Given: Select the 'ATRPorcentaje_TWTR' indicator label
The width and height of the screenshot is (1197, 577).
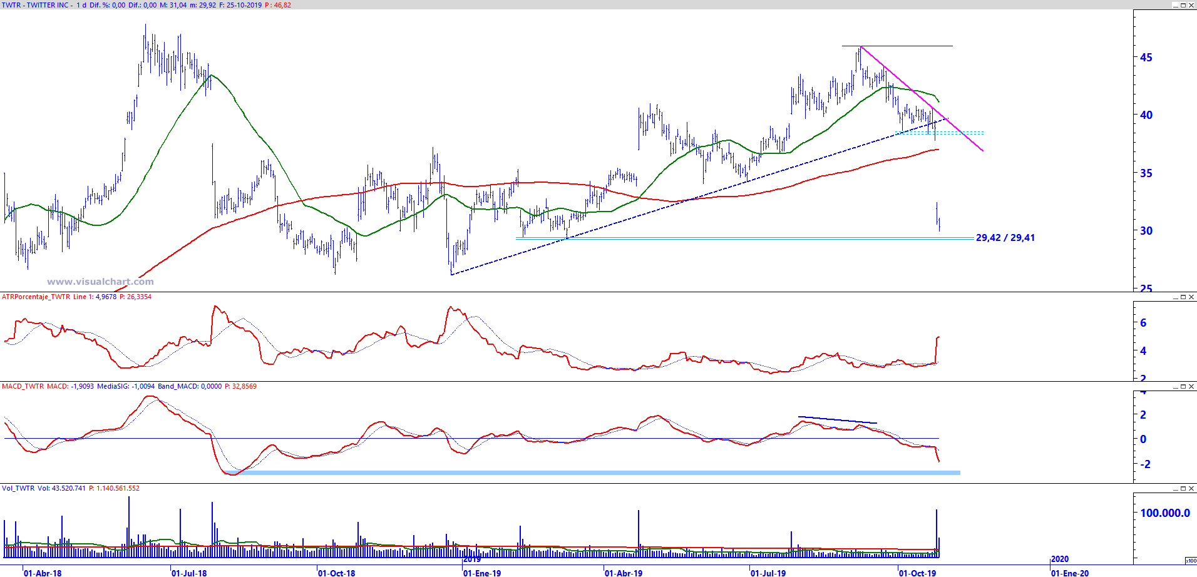Looking at the screenshot, I should click(36, 297).
